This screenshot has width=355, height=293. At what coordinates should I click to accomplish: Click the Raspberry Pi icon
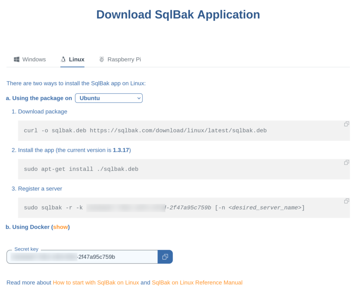click(x=102, y=59)
